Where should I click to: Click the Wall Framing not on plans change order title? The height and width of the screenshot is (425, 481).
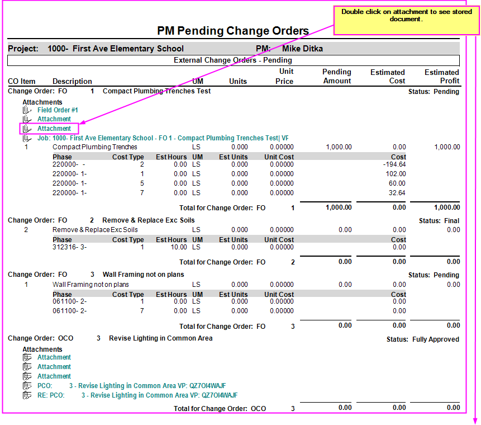tap(143, 275)
